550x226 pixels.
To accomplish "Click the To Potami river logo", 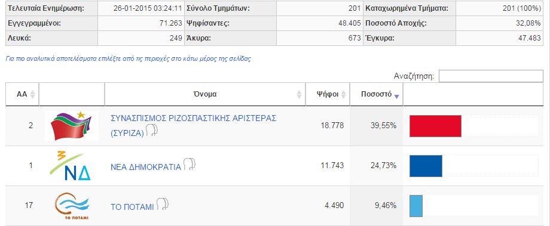I will click(x=72, y=206).
